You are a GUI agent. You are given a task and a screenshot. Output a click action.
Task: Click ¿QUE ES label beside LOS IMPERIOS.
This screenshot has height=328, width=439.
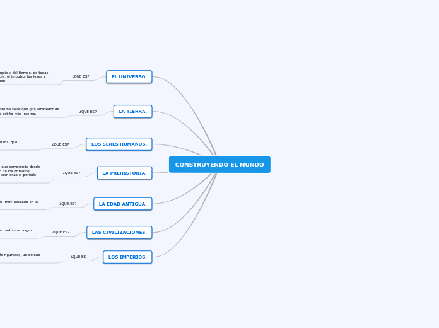pyautogui.click(x=78, y=257)
